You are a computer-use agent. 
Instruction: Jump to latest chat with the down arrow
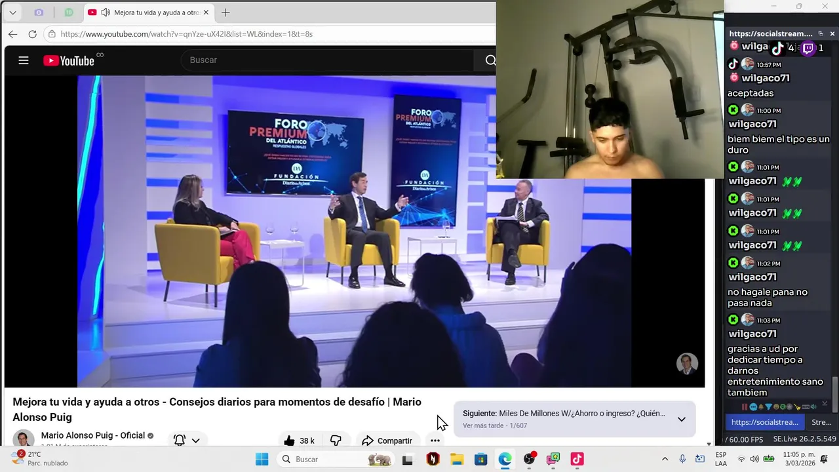coord(825,404)
